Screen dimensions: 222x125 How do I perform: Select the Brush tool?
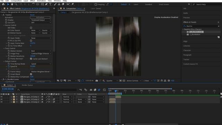pyautogui.click(x=55, y=4)
